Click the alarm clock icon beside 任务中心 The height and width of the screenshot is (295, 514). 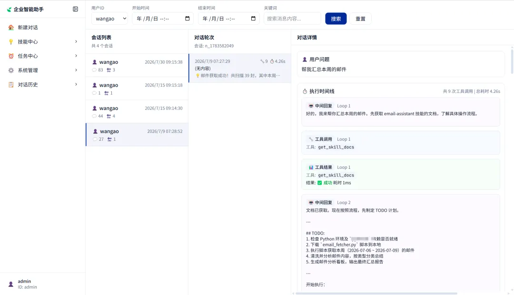11,56
